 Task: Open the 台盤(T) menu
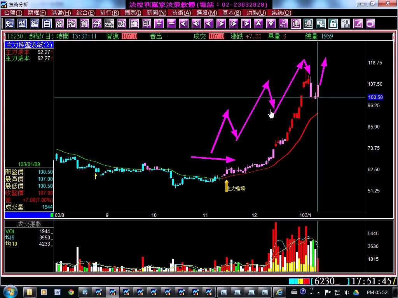13,13
